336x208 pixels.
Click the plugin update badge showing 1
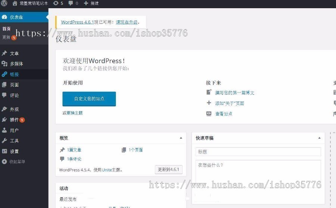click(x=22, y=120)
